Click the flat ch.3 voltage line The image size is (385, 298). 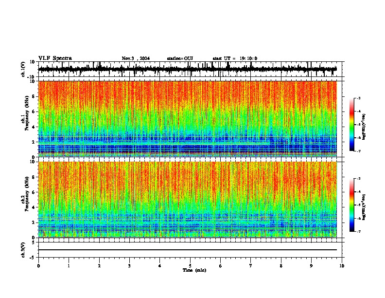[188, 250]
